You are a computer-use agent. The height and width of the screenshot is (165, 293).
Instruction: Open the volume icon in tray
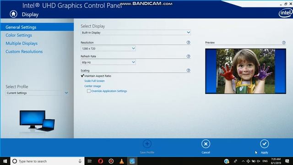[259, 161]
